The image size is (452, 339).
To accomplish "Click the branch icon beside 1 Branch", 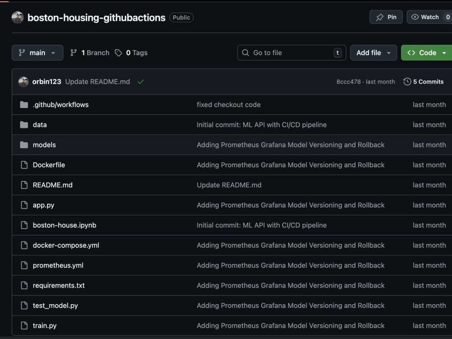I will (74, 53).
